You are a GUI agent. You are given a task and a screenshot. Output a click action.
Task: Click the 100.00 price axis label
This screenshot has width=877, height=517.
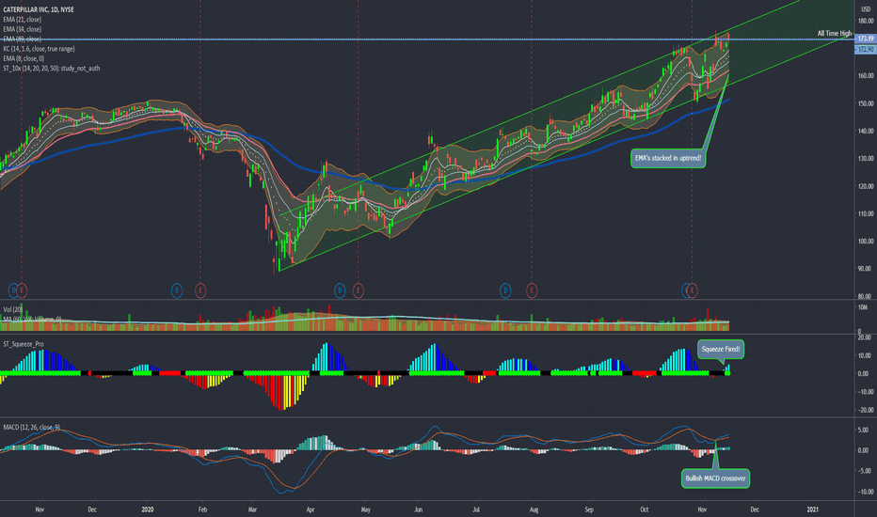click(866, 242)
